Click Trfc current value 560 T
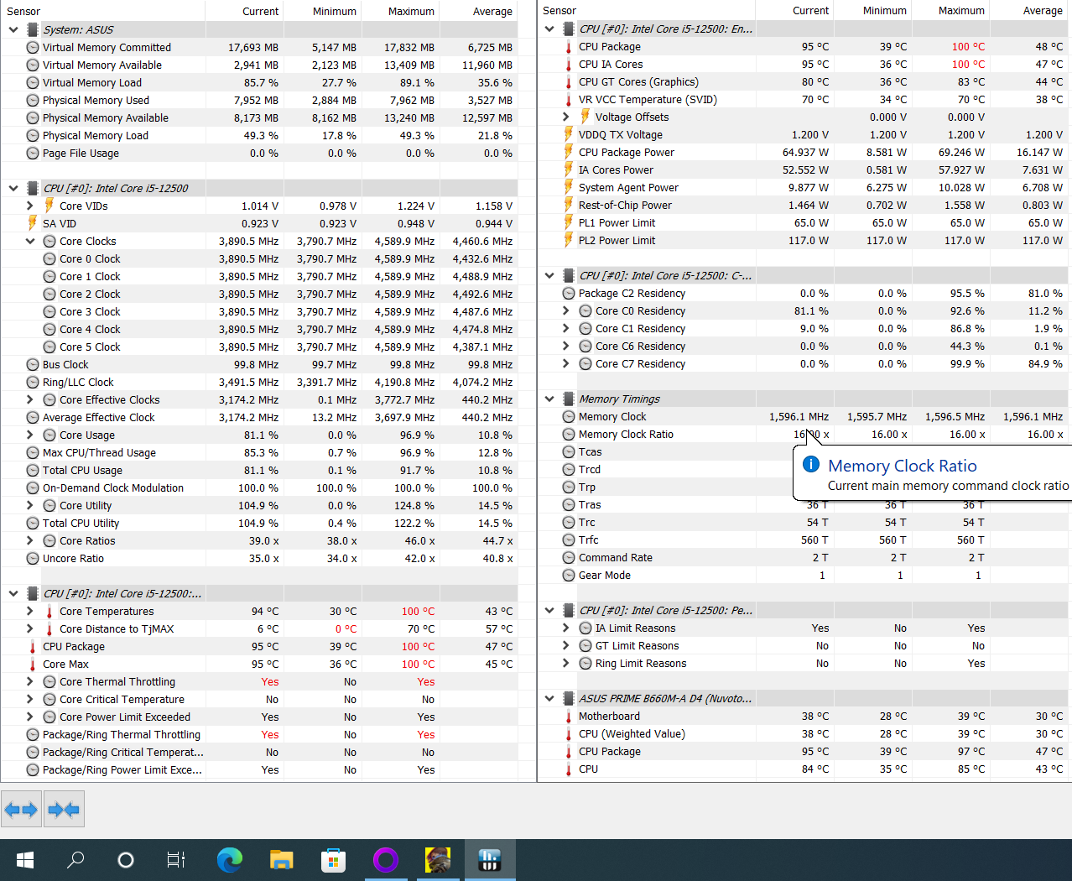The height and width of the screenshot is (881, 1072). (x=814, y=540)
